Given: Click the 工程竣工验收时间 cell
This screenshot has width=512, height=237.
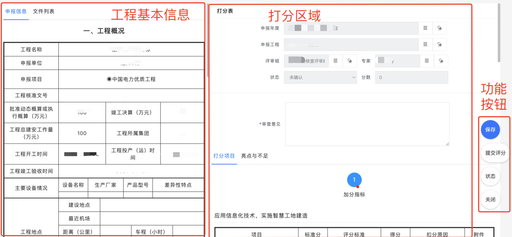Looking at the screenshot, I should [x=31, y=171].
